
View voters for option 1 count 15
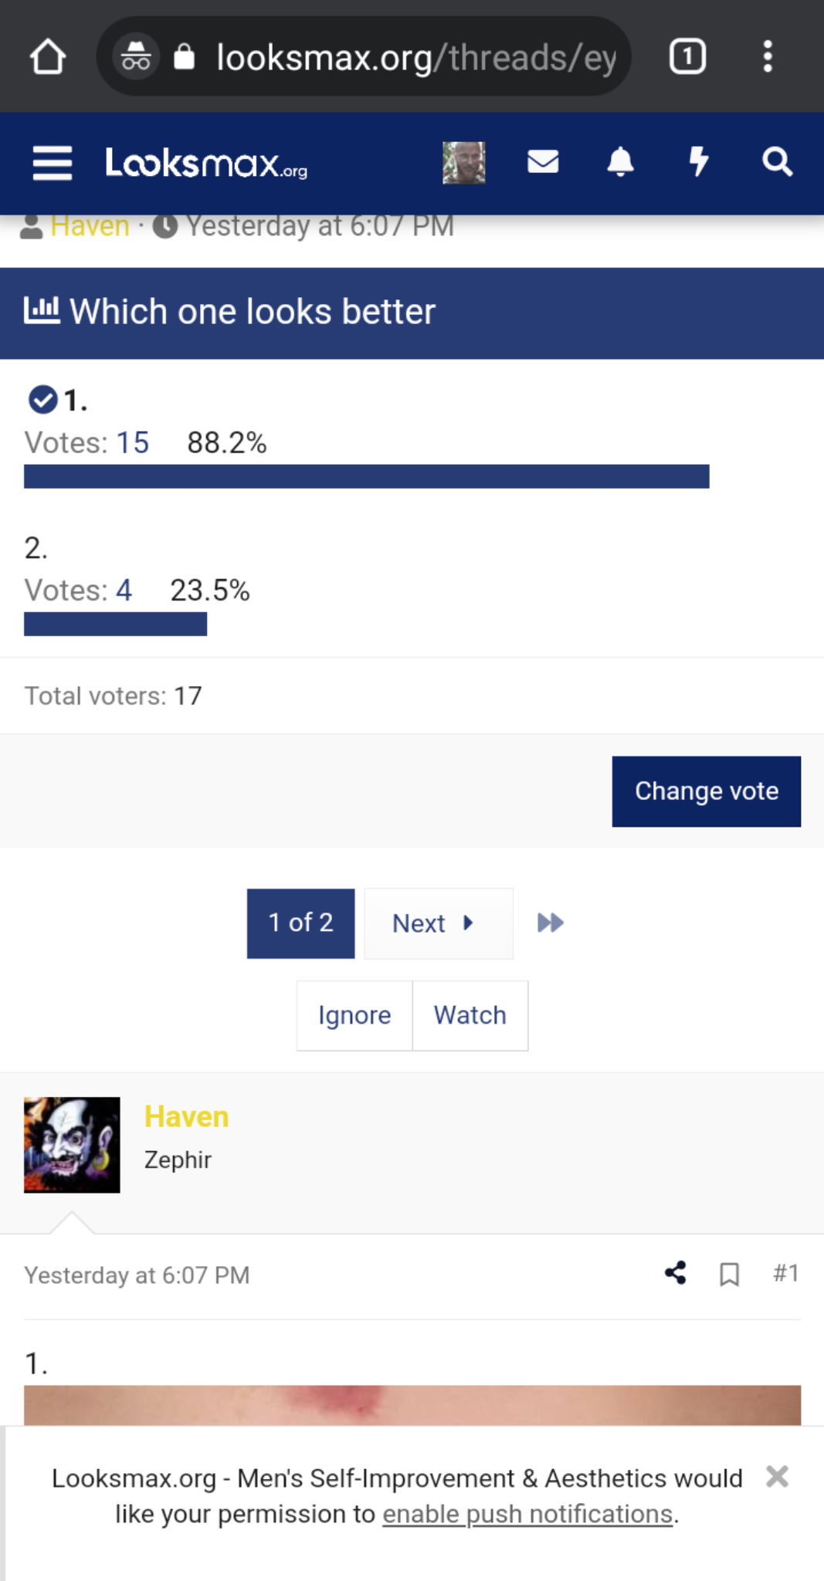(133, 443)
